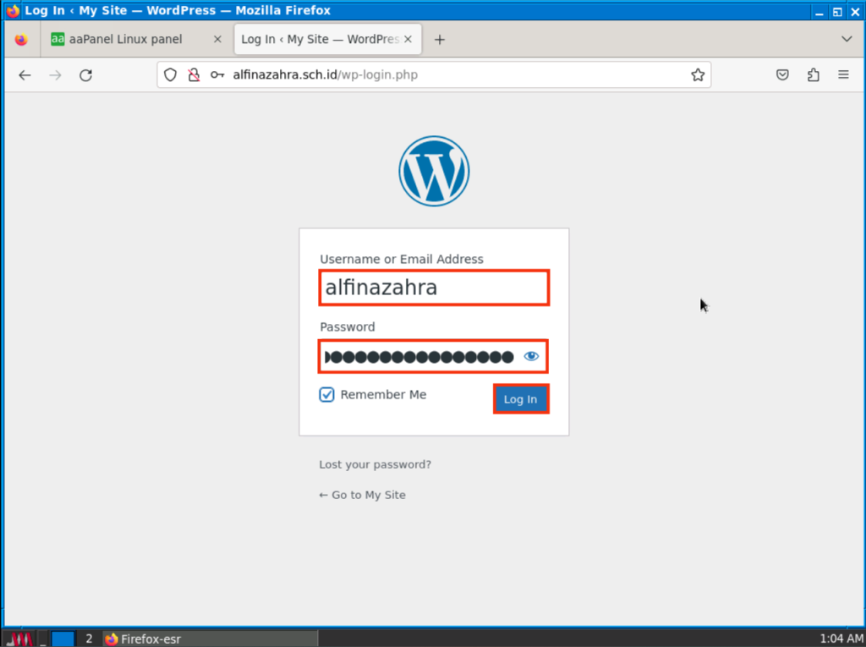Close the aaPanel Linux panel tab
Screen dimensions: 866x647
click(217, 40)
